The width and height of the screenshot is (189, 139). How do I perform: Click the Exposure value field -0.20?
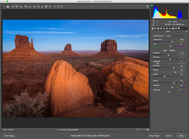182,53
